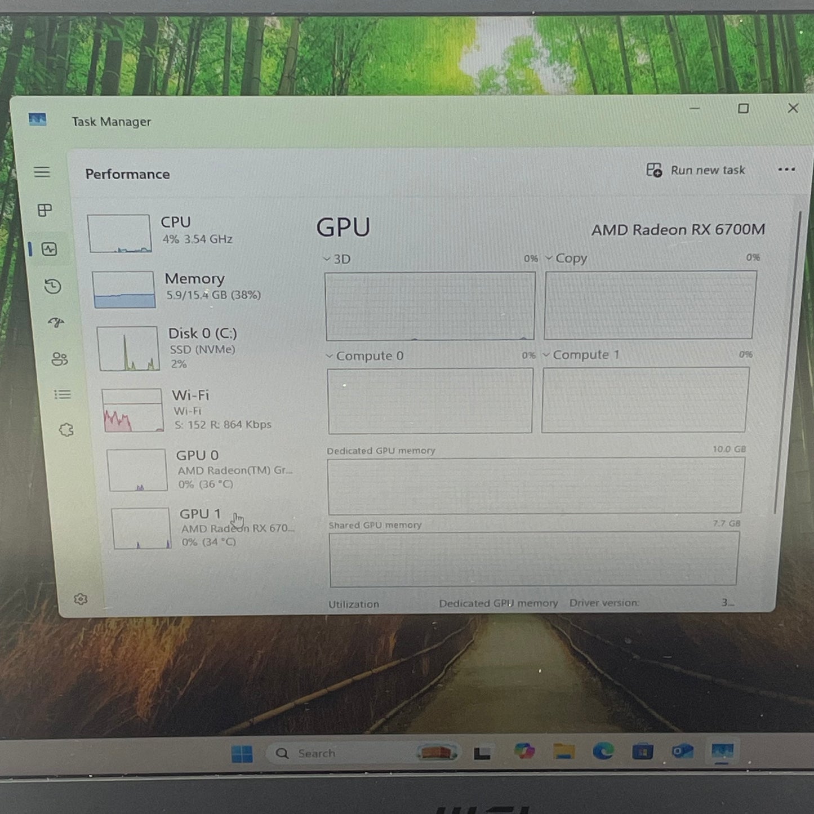Open the Details list sidebar icon
814x814 pixels.
63,394
